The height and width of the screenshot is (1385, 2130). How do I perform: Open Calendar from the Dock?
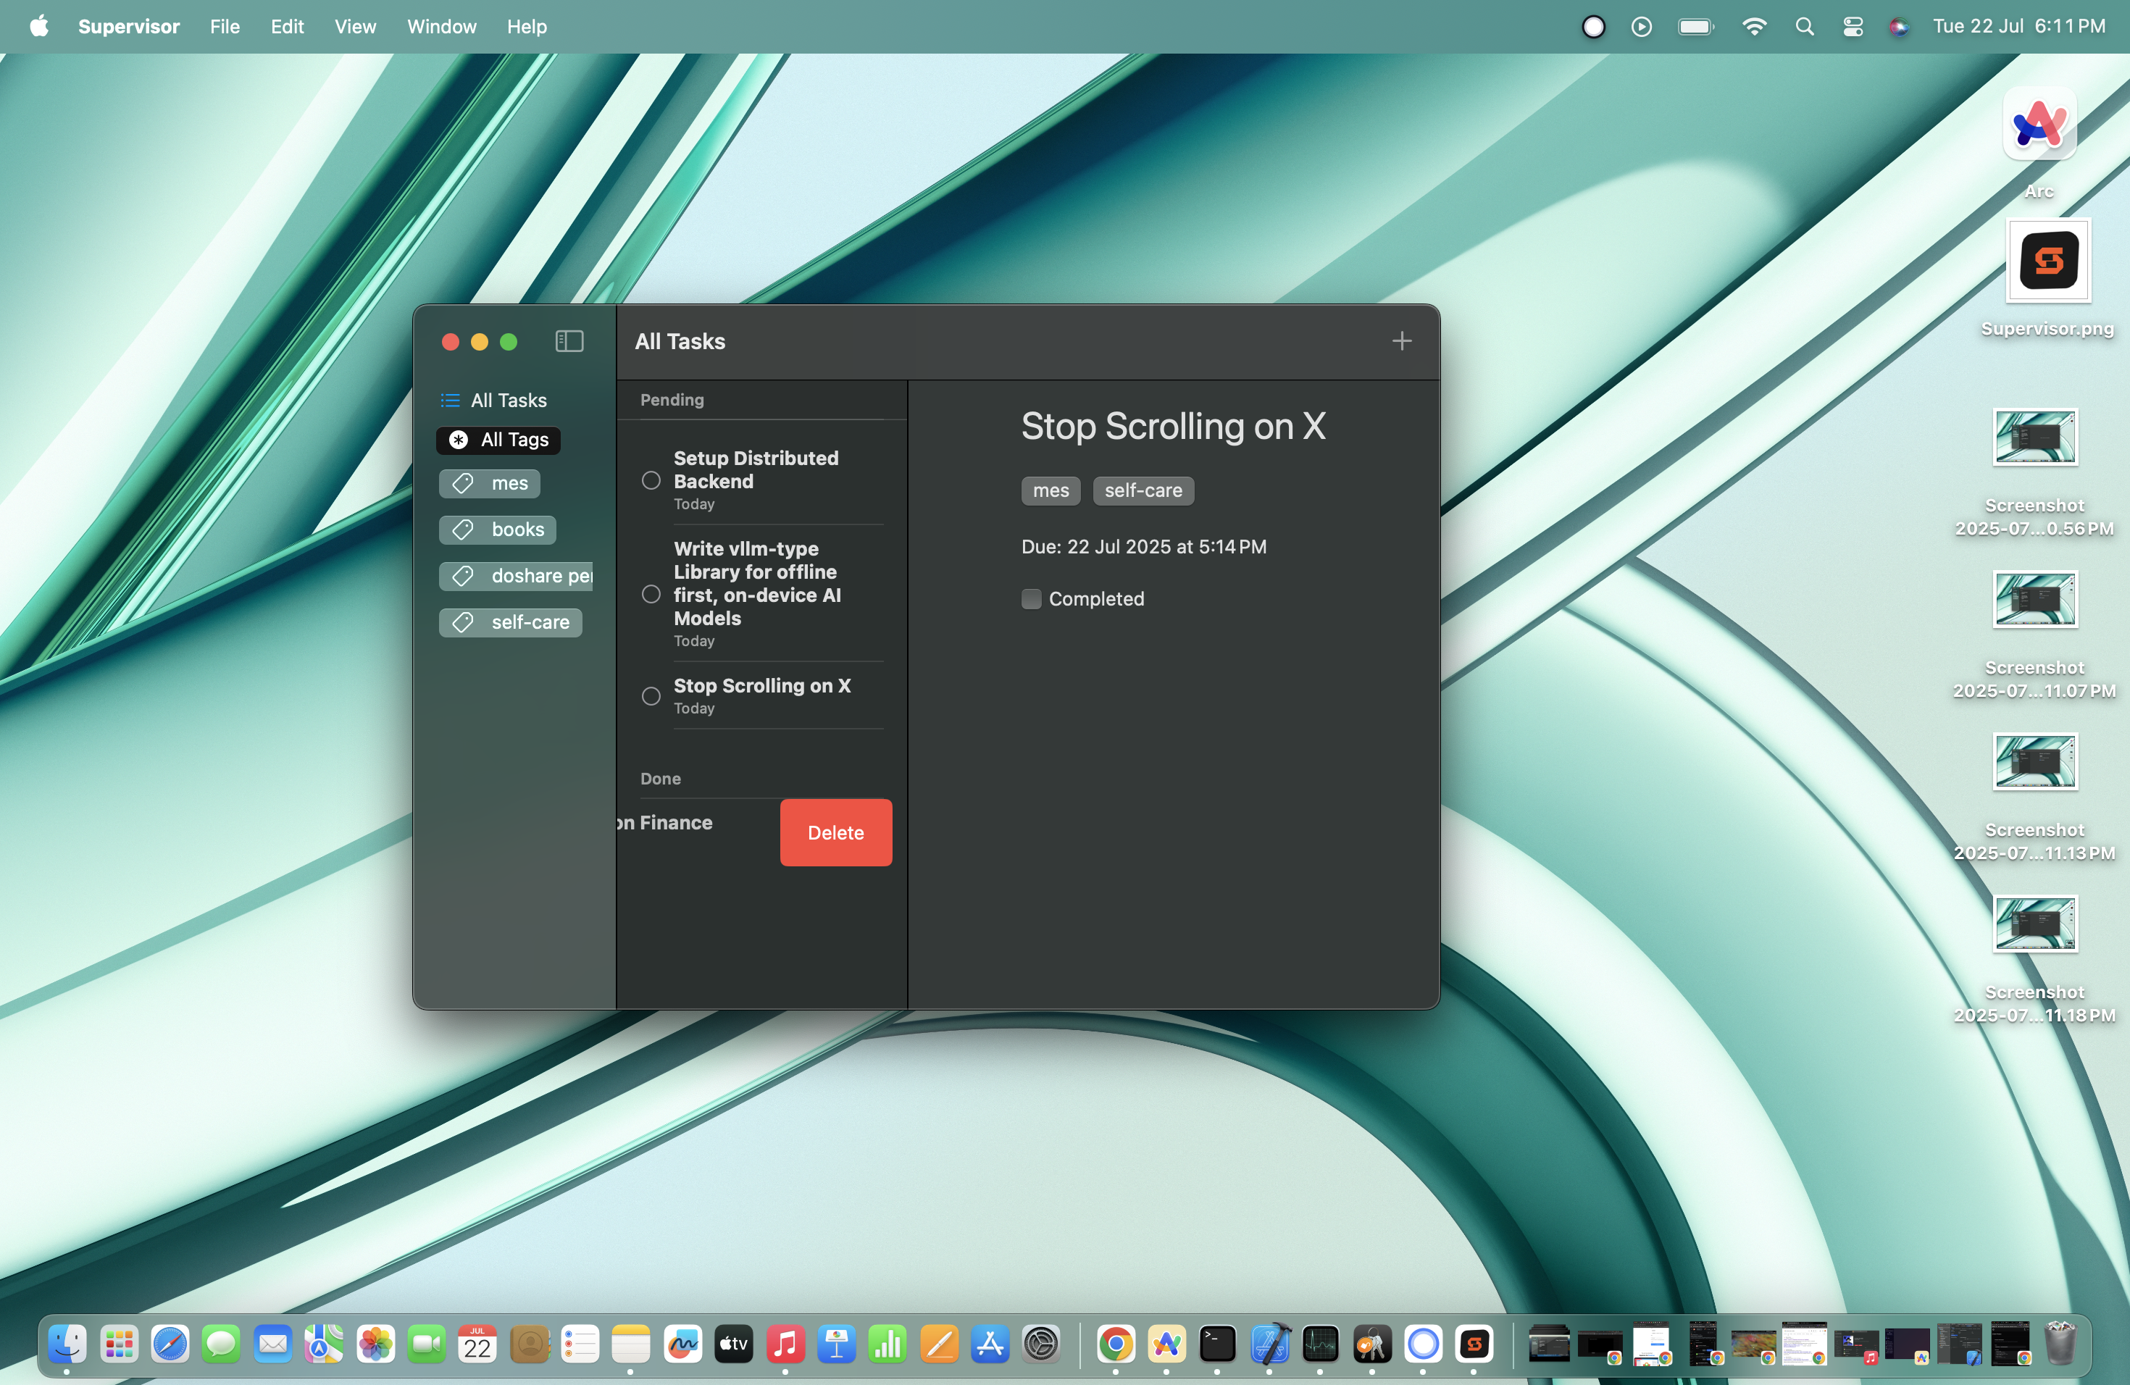tap(478, 1344)
